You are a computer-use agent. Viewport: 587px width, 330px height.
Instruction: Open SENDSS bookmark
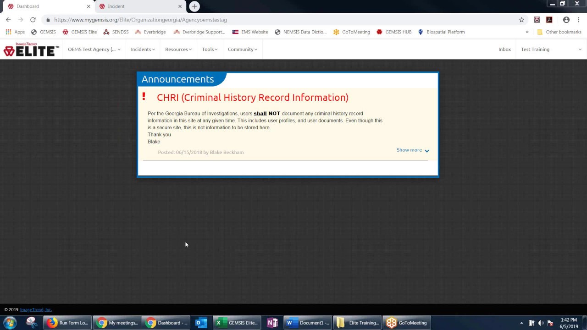click(x=116, y=32)
